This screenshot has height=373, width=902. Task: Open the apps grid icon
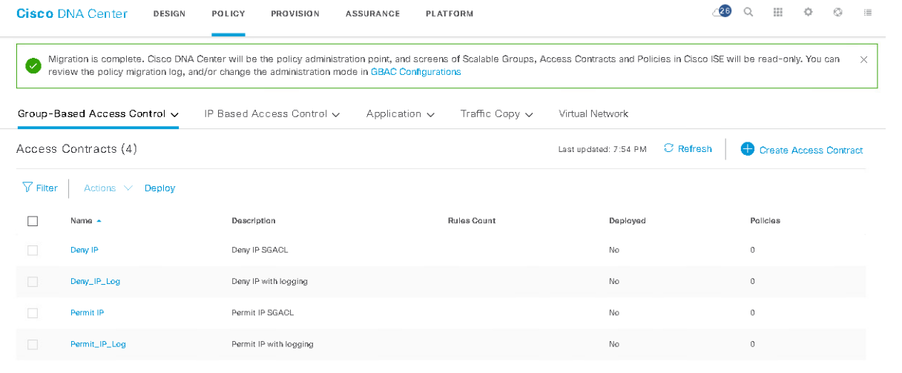coord(778,13)
